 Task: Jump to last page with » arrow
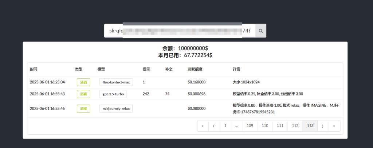point(334,126)
